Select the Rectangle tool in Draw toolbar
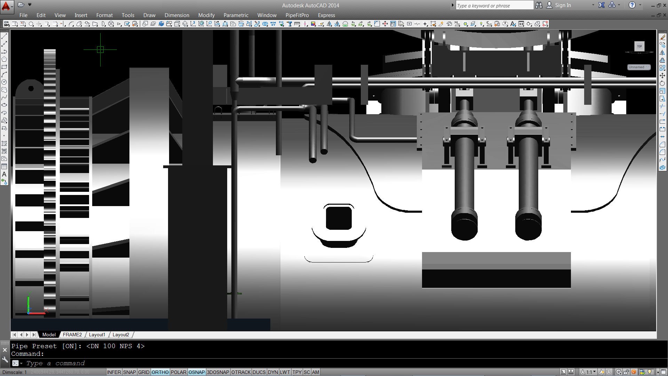Screen dimensions: 668x376 tap(4, 67)
